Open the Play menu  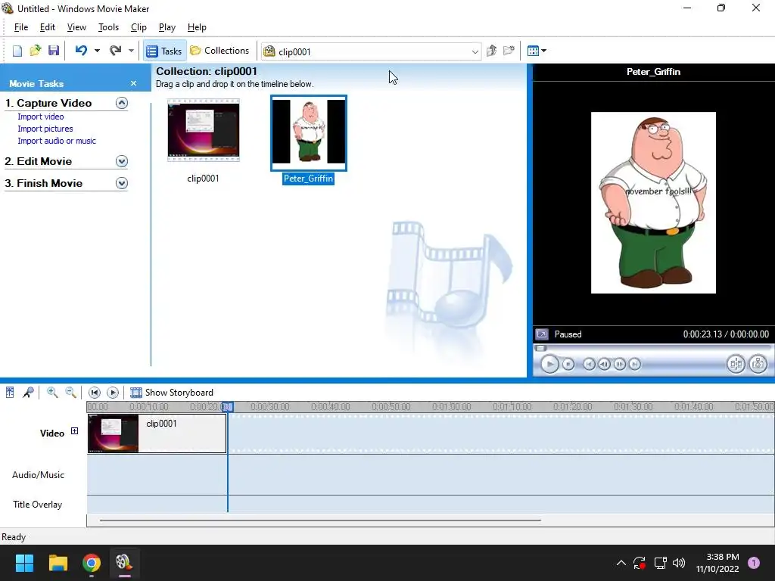(167, 27)
